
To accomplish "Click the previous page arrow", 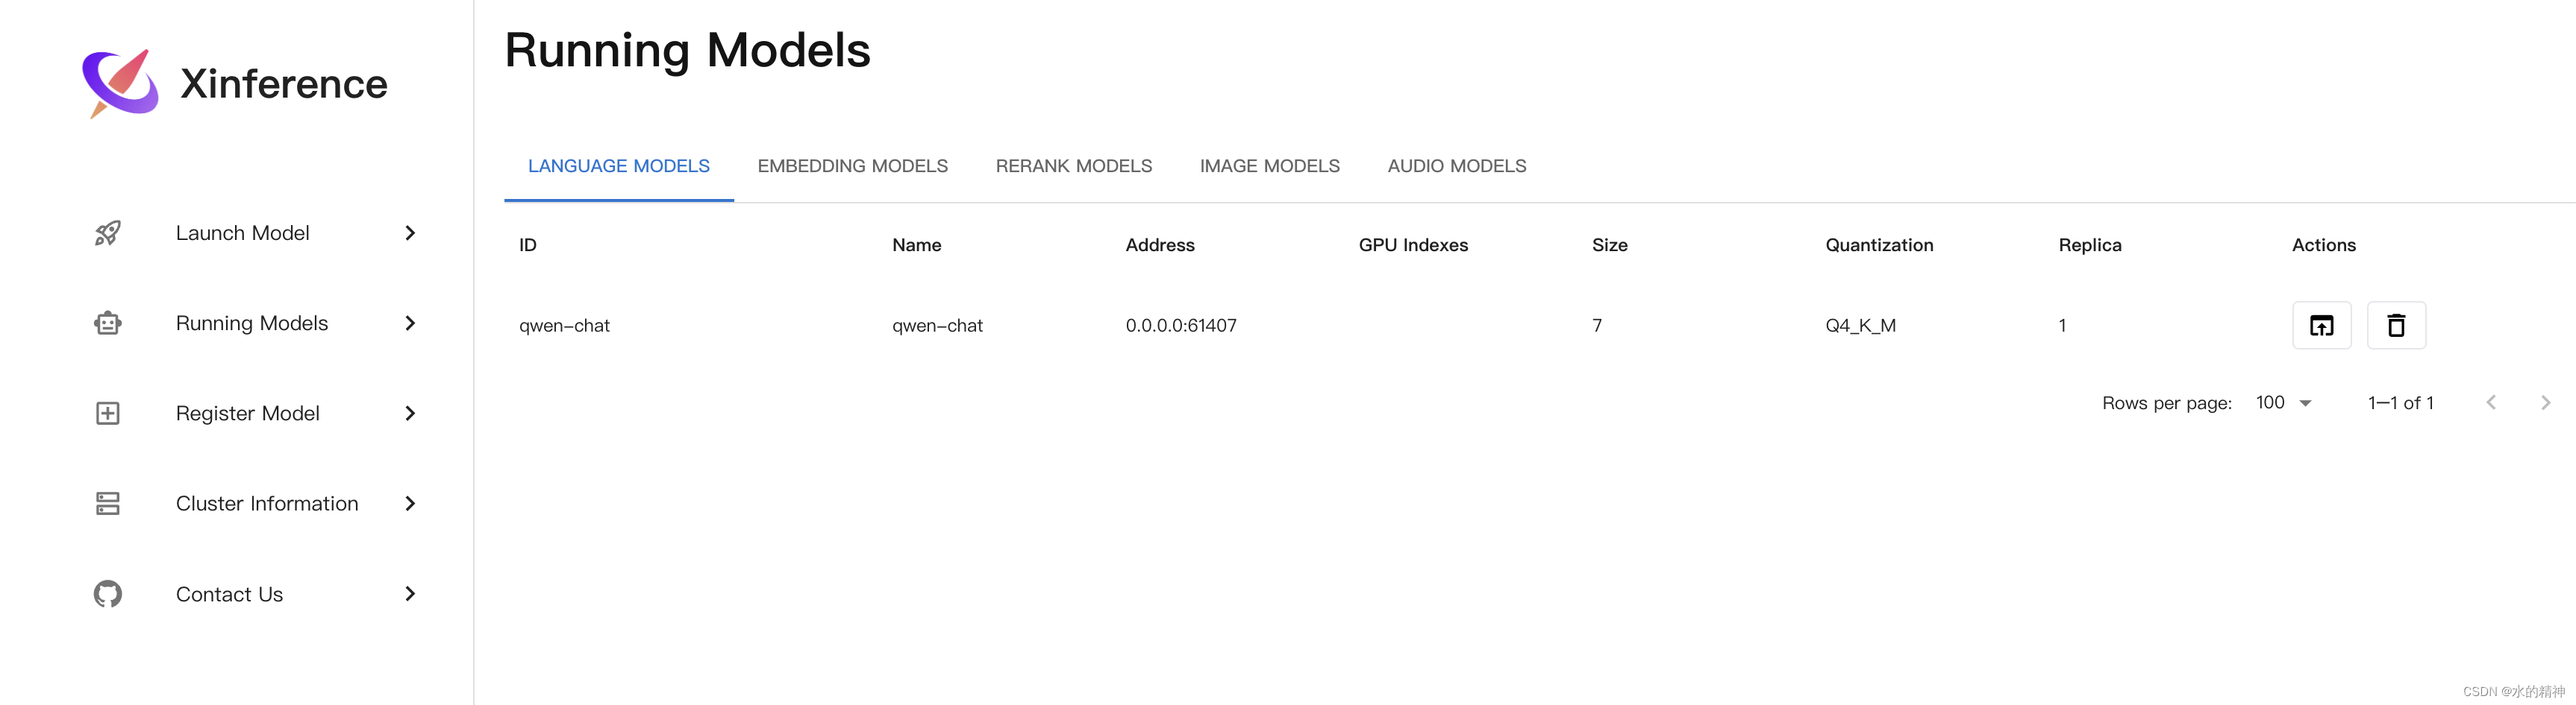I will pyautogui.click(x=2491, y=402).
